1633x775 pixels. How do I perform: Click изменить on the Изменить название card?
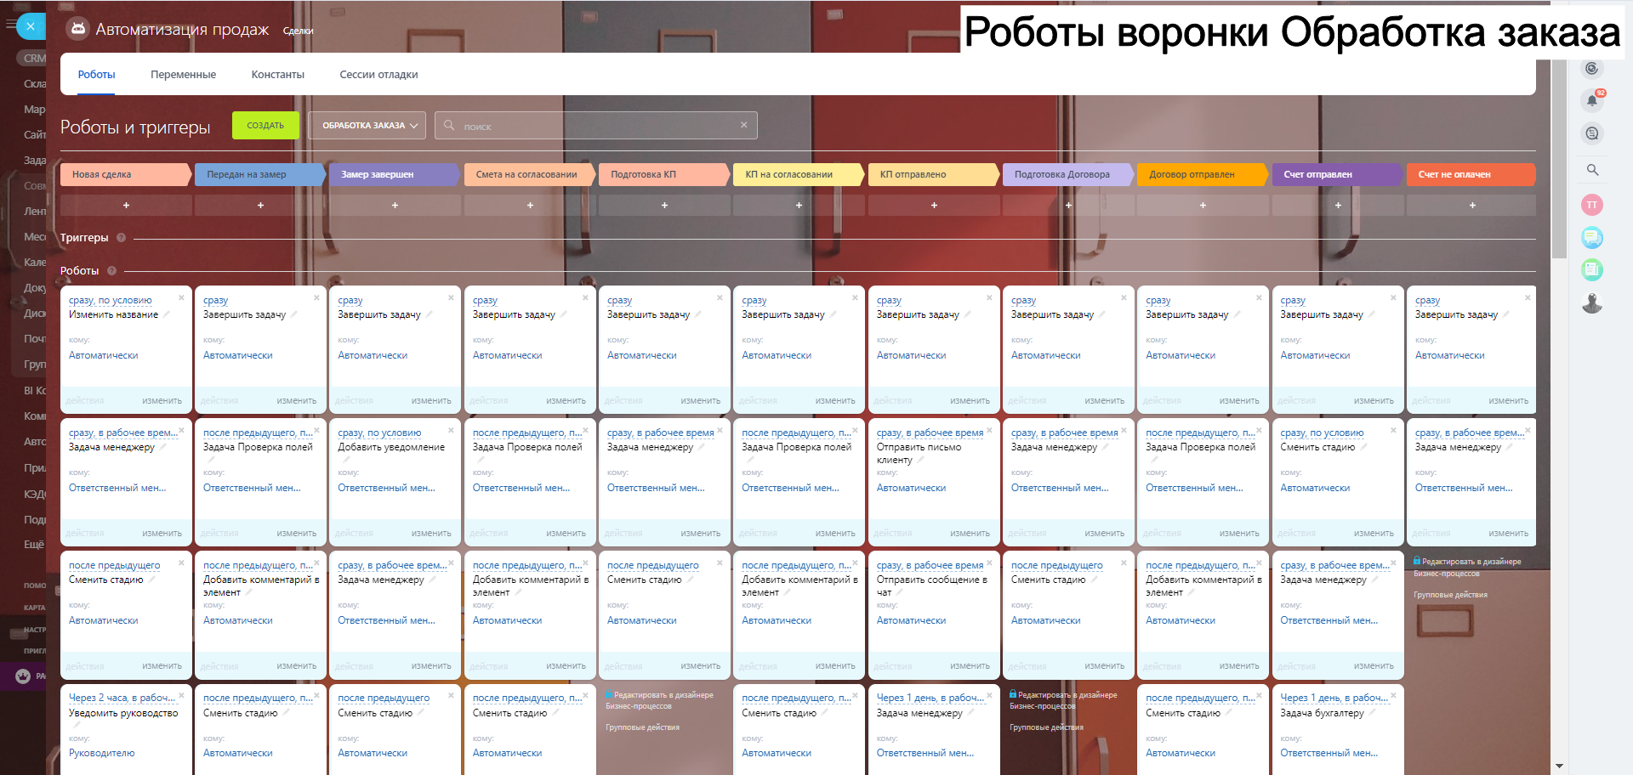pos(162,400)
